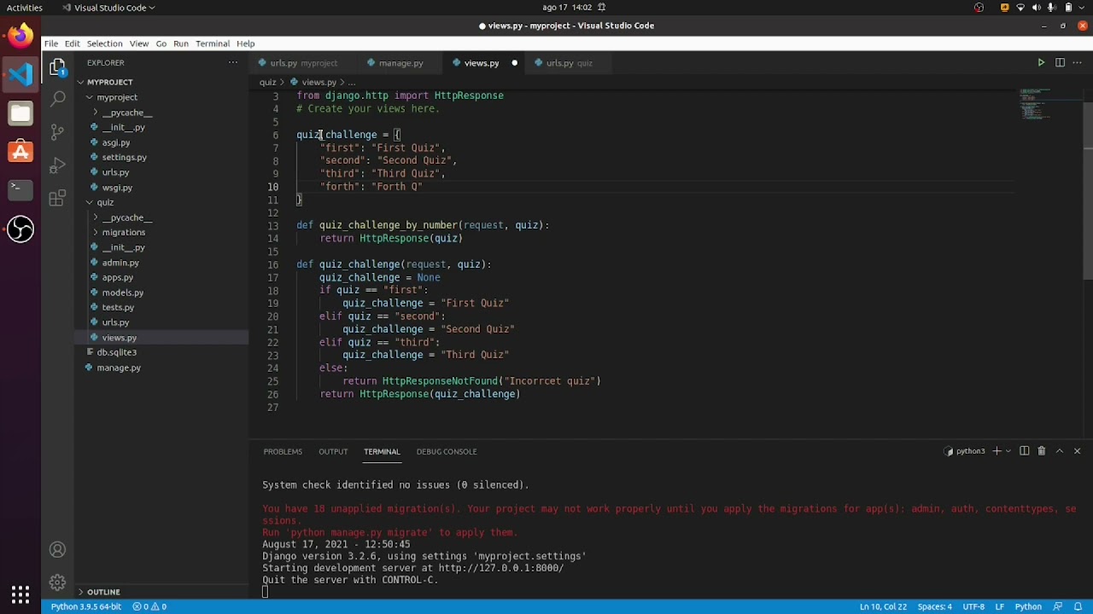Open the View menu

pyautogui.click(x=139, y=43)
